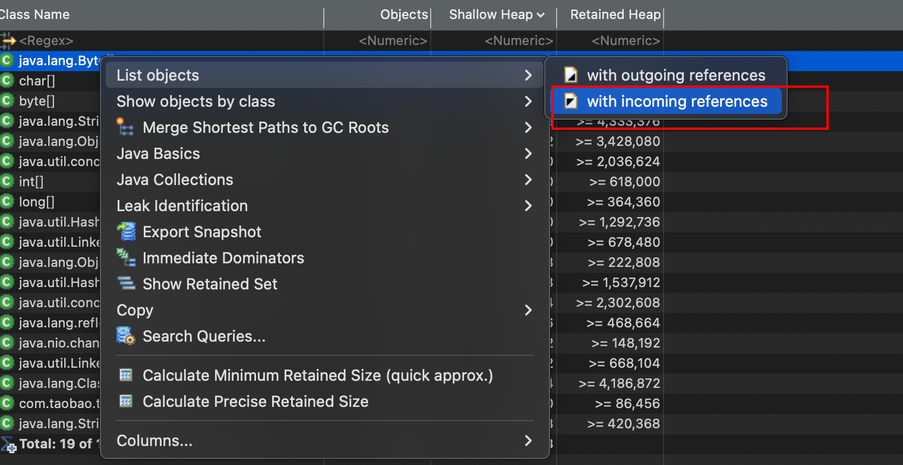Click the Immediate Dominators icon
Screen dimensions: 903x465
point(125,258)
